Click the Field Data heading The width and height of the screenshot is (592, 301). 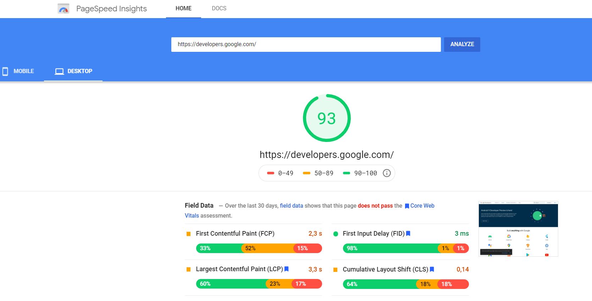199,206
